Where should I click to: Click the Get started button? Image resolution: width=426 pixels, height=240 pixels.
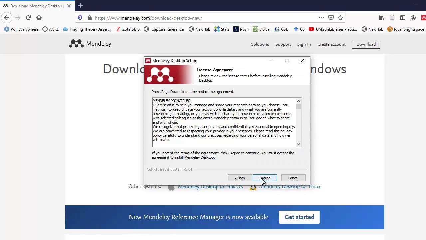(x=299, y=217)
